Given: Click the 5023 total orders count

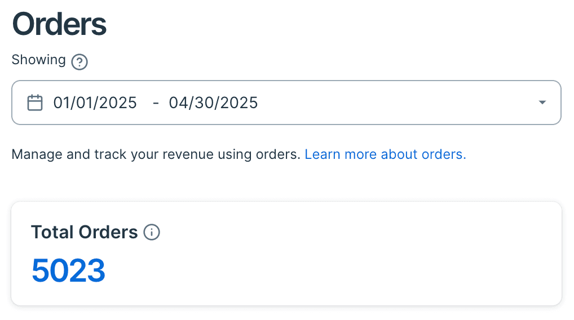Looking at the screenshot, I should [x=68, y=270].
